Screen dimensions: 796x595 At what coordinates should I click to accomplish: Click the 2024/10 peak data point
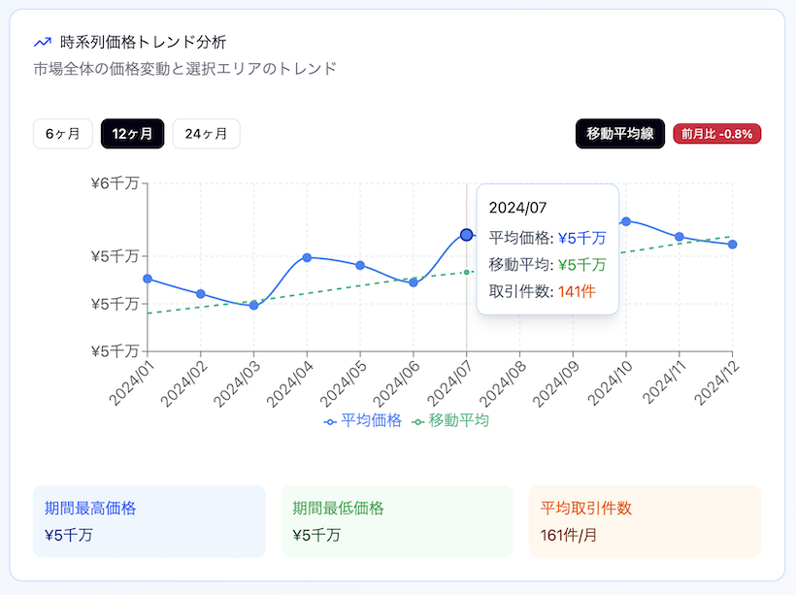628,221
